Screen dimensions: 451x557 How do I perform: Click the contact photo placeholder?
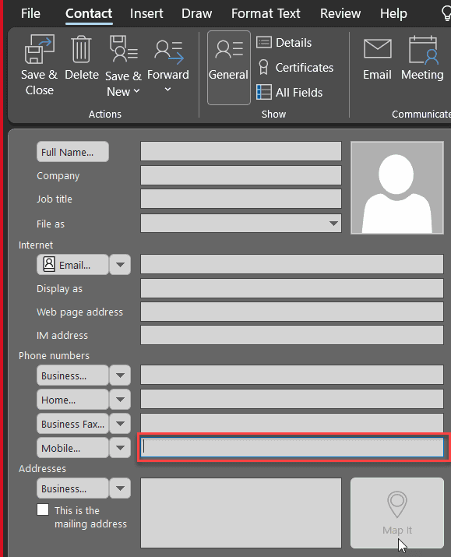coord(397,188)
